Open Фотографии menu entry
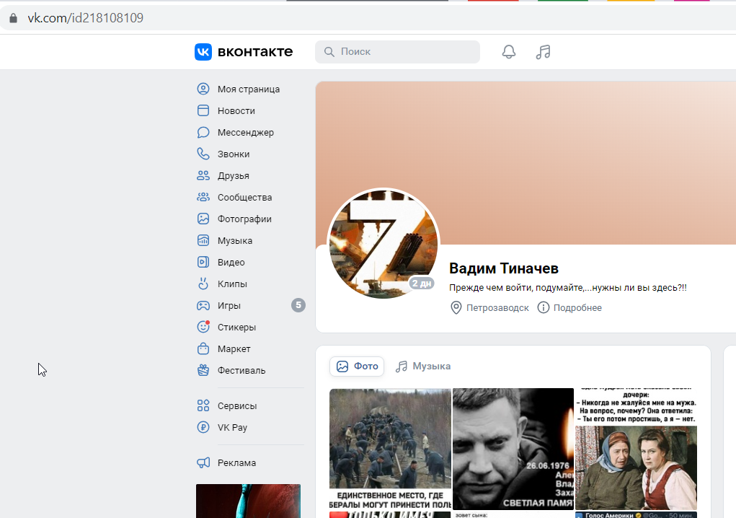Viewport: 736px width, 518px height. (244, 219)
